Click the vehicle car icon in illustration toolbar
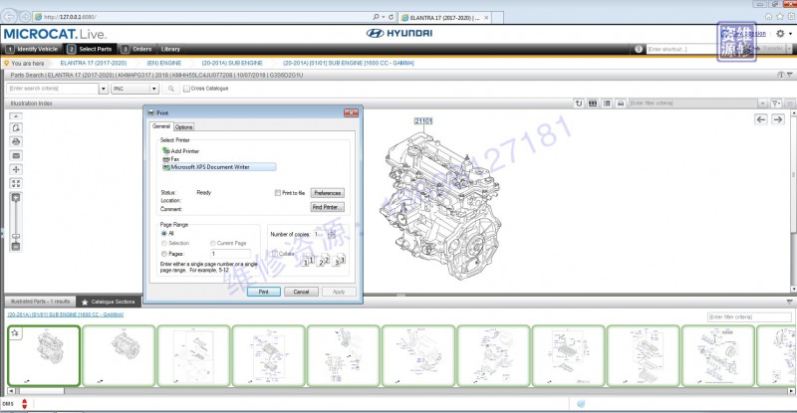The width and height of the screenshot is (797, 413). (x=621, y=103)
